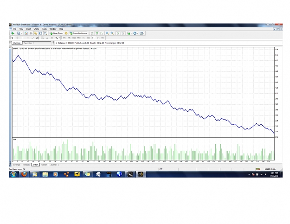The image size is (290, 224).
Task: Open the View menu
Action: coord(21,29)
